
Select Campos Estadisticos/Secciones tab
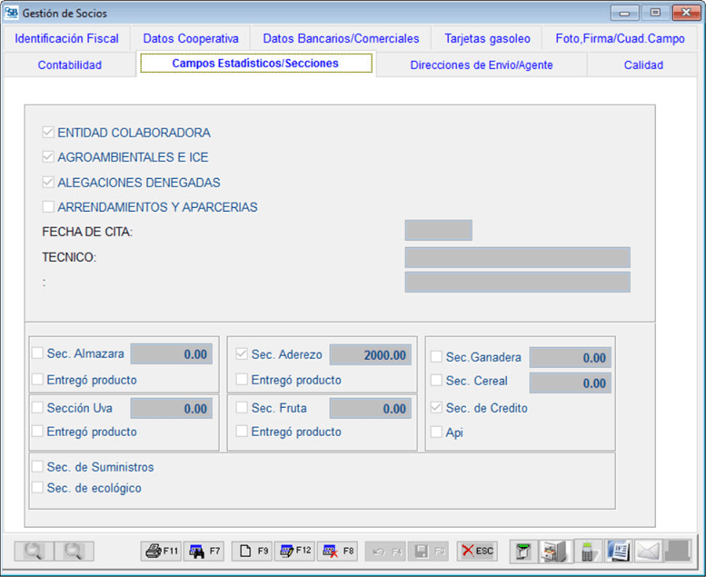click(x=255, y=64)
